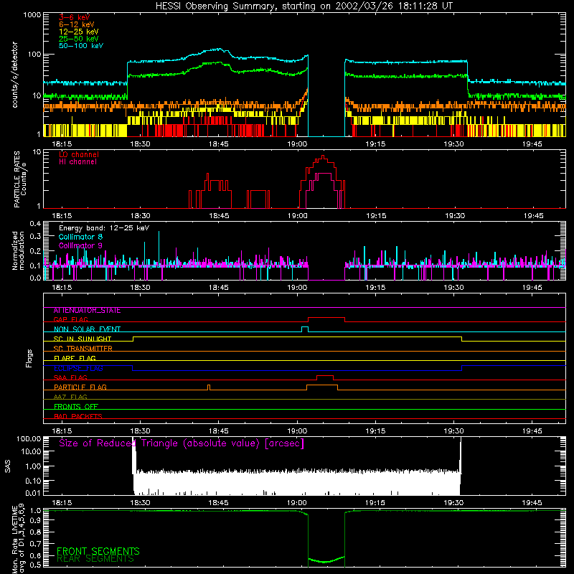
Task: Click the ATTENUATOR_STATE flag label
Action: [87, 311]
